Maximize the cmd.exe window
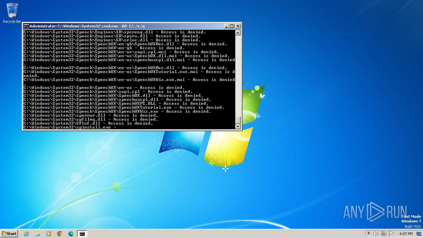This screenshot has height=238, width=423. coord(232,26)
